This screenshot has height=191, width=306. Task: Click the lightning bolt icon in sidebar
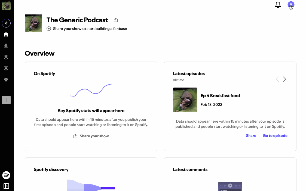click(x=6, y=23)
